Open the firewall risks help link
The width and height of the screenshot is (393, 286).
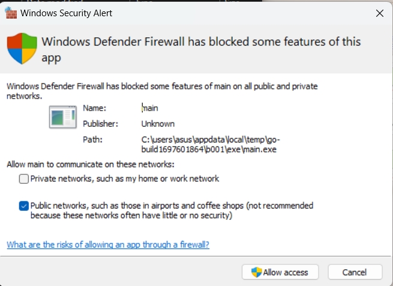click(x=108, y=245)
